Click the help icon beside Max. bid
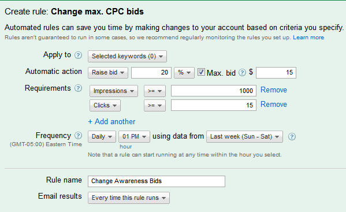This screenshot has width=346, height=212. (242, 73)
